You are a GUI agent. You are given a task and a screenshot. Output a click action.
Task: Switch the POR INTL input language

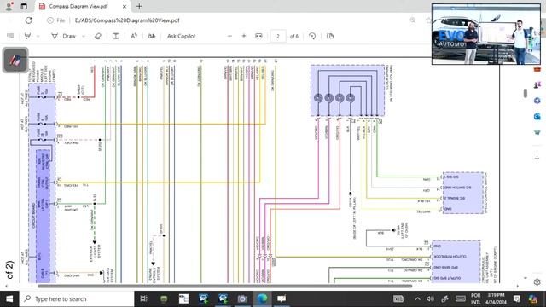476,298
